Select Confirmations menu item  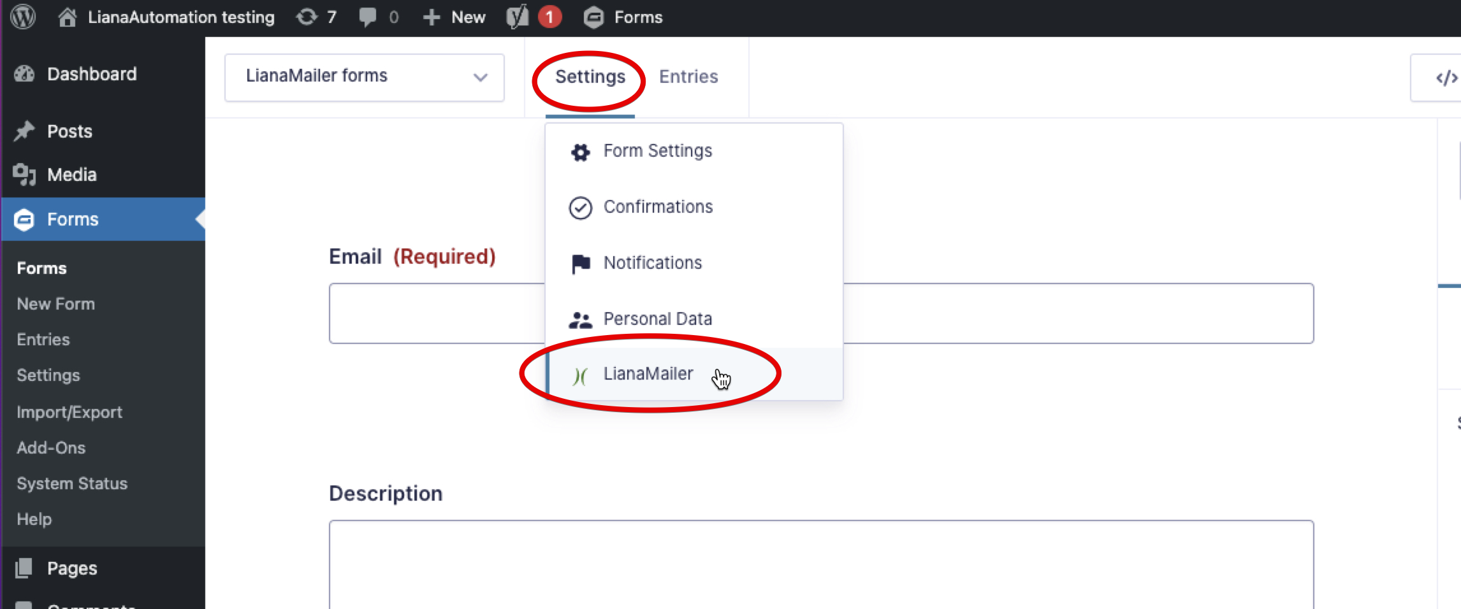[x=694, y=207]
